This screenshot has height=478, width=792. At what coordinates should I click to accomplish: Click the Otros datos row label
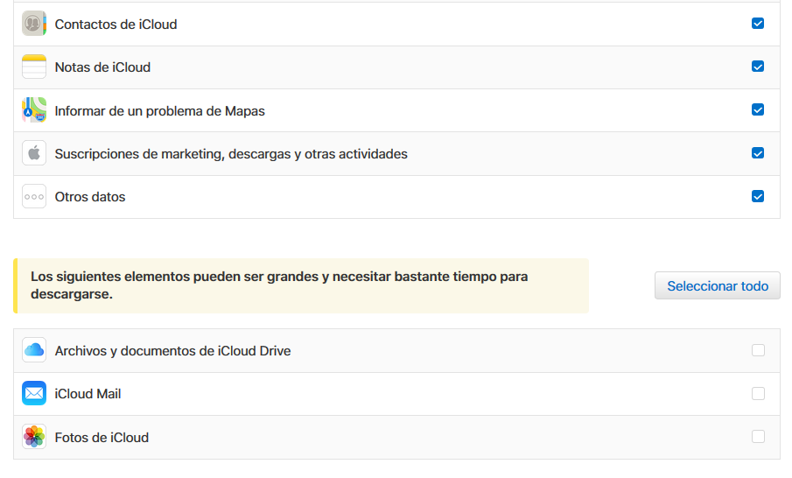click(90, 197)
